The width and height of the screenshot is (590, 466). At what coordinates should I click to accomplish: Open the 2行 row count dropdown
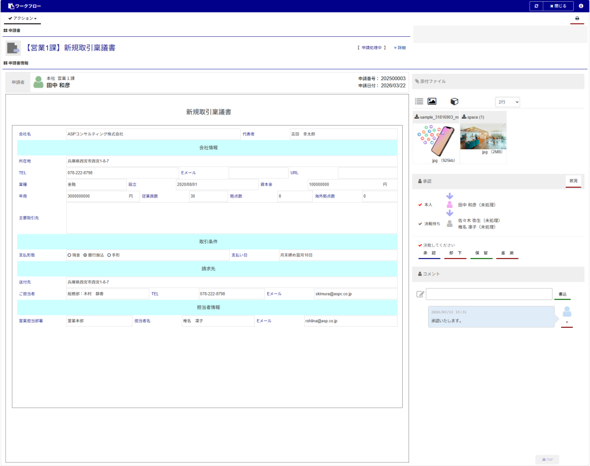pos(507,101)
